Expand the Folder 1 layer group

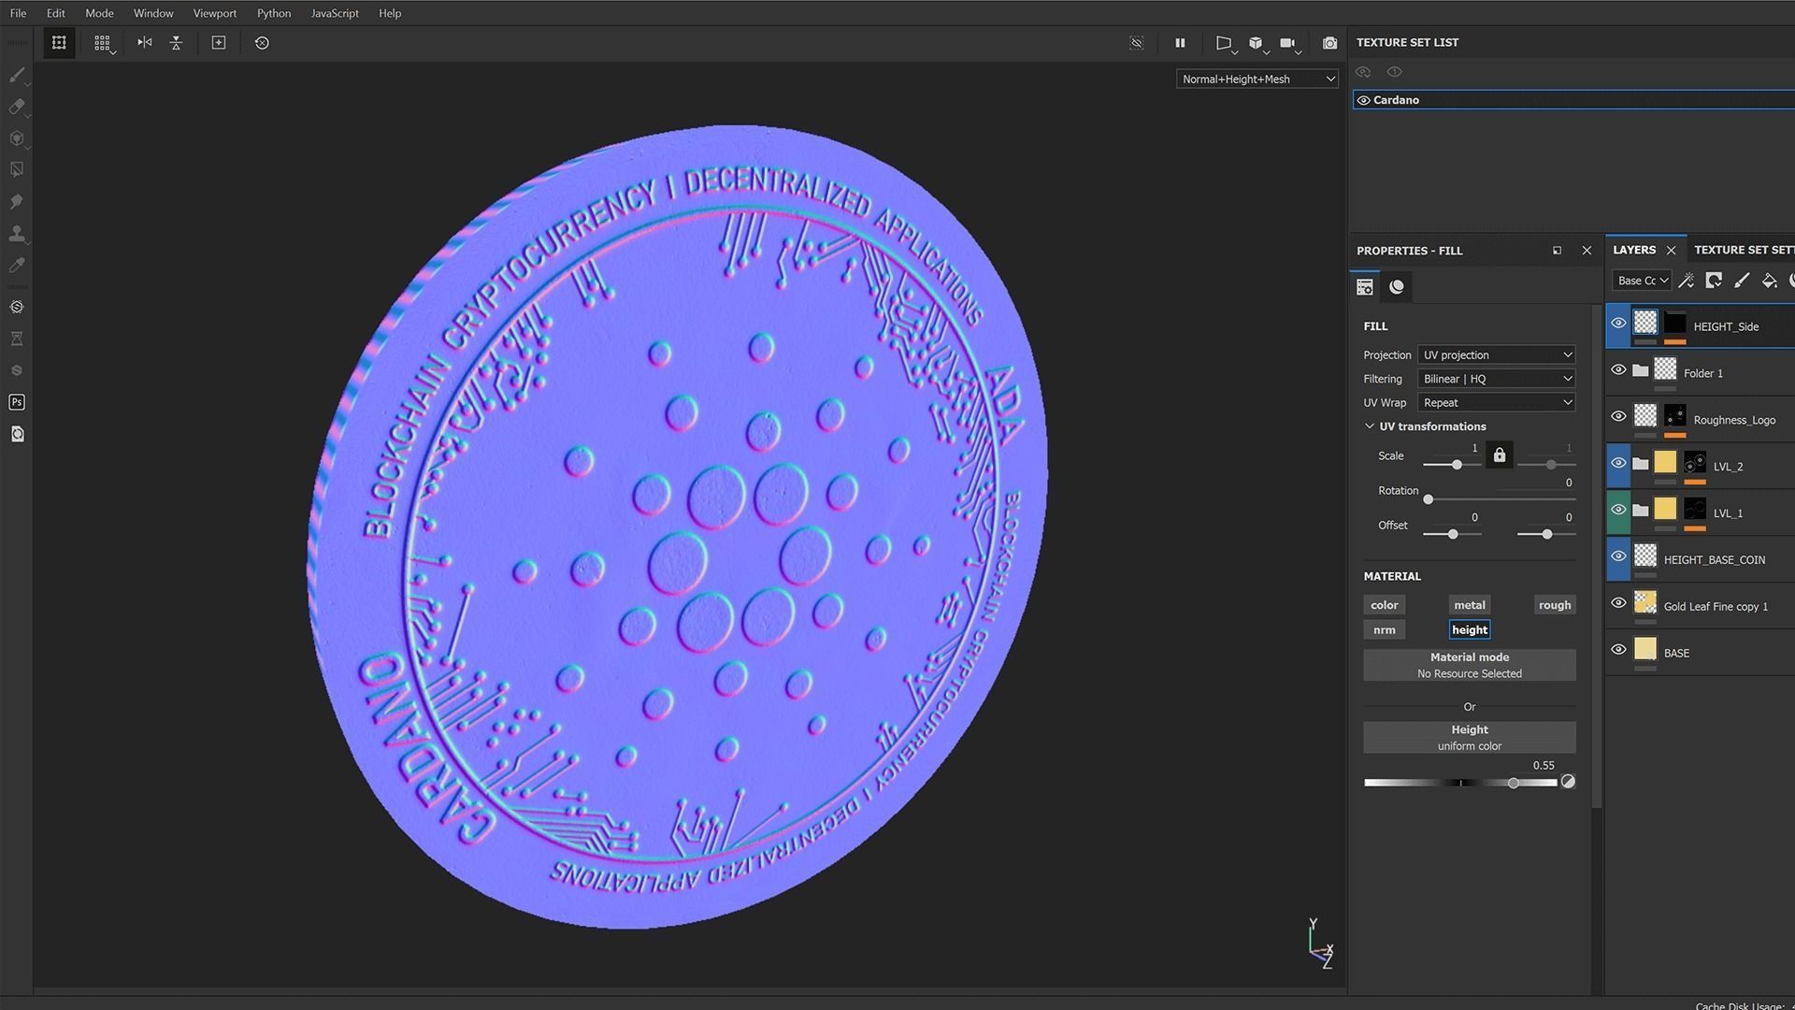pyautogui.click(x=1640, y=371)
